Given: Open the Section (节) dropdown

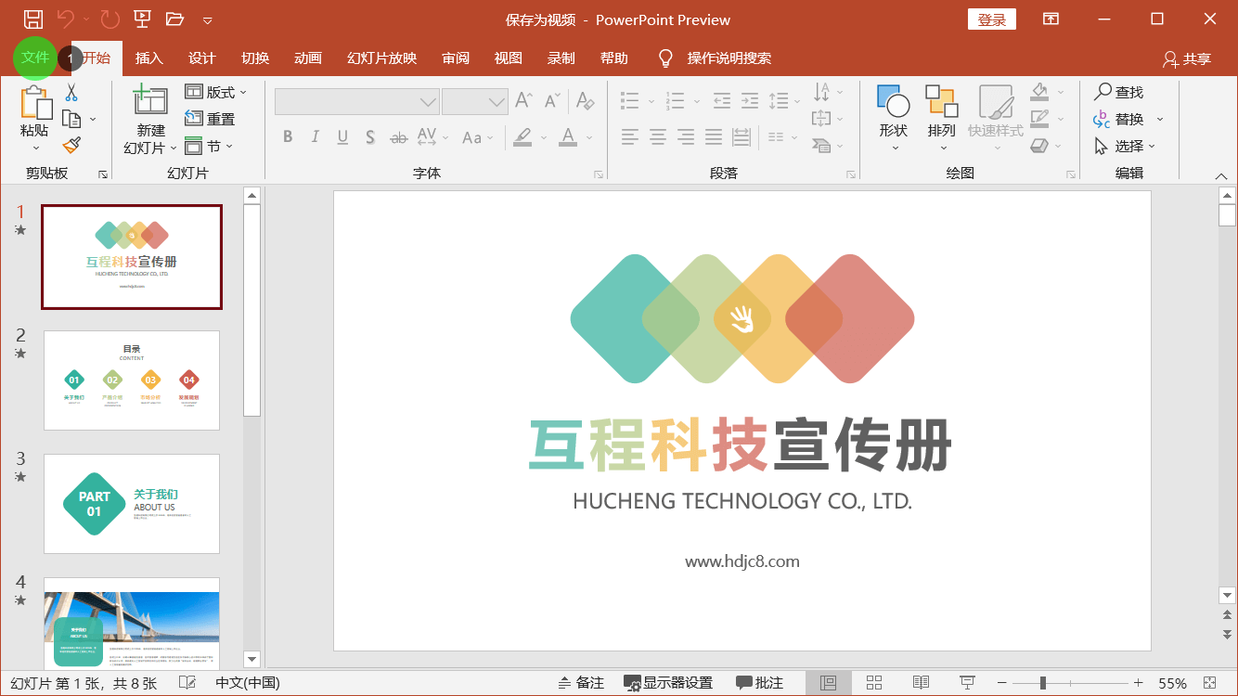Looking at the screenshot, I should point(209,146).
